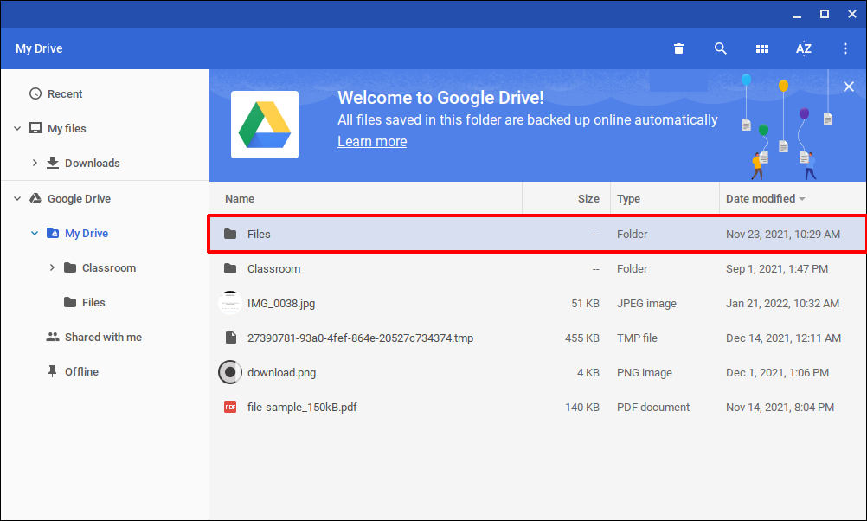The width and height of the screenshot is (867, 521).
Task: Select My Drive in sidebar tree
Action: pos(87,234)
